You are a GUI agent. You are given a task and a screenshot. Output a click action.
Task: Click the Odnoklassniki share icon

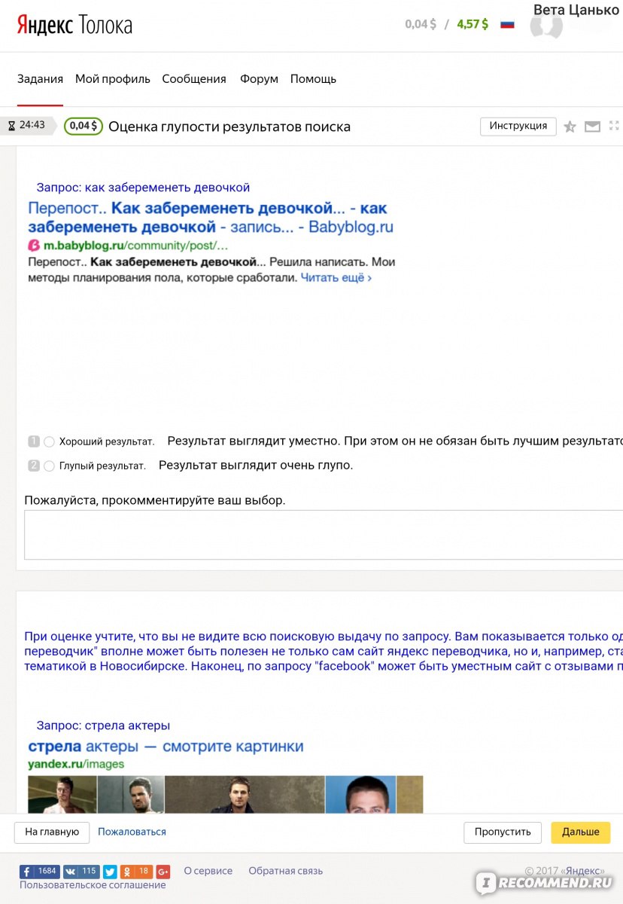click(x=136, y=872)
